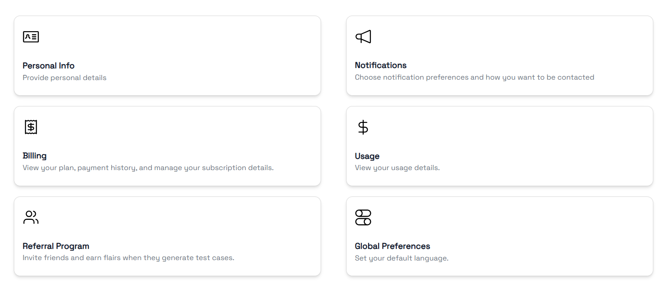Open the Global Preferences heading
The width and height of the screenshot is (668, 296).
tap(392, 246)
